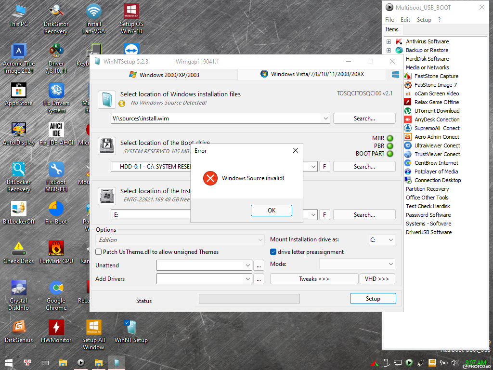Launch WinNT Setup desktop icon

(x=131, y=331)
